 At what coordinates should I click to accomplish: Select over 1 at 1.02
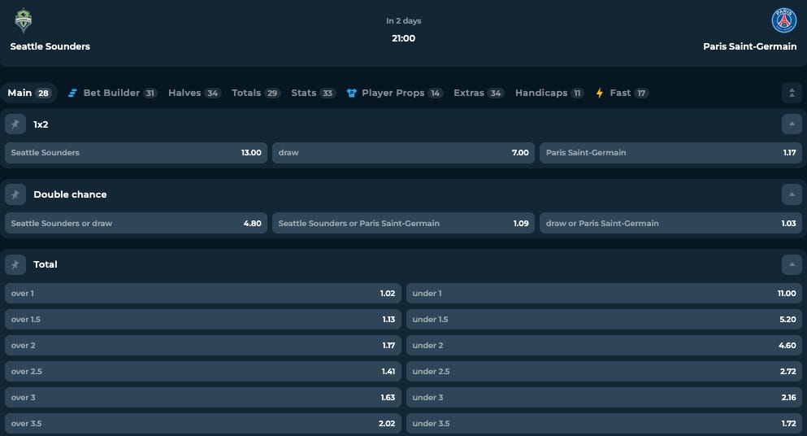tap(203, 294)
